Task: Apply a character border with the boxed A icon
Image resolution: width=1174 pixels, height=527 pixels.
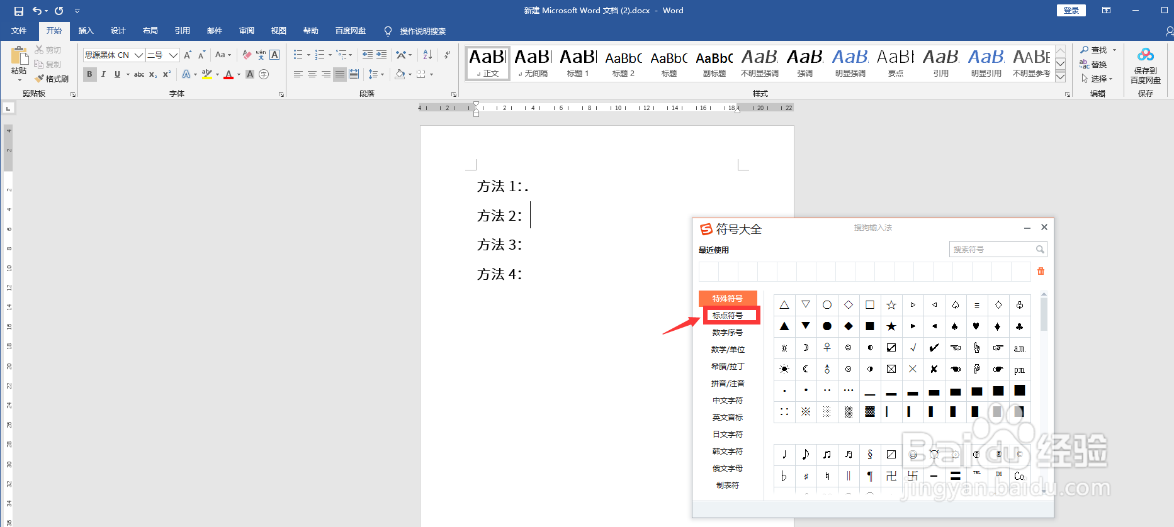Action: pos(274,55)
